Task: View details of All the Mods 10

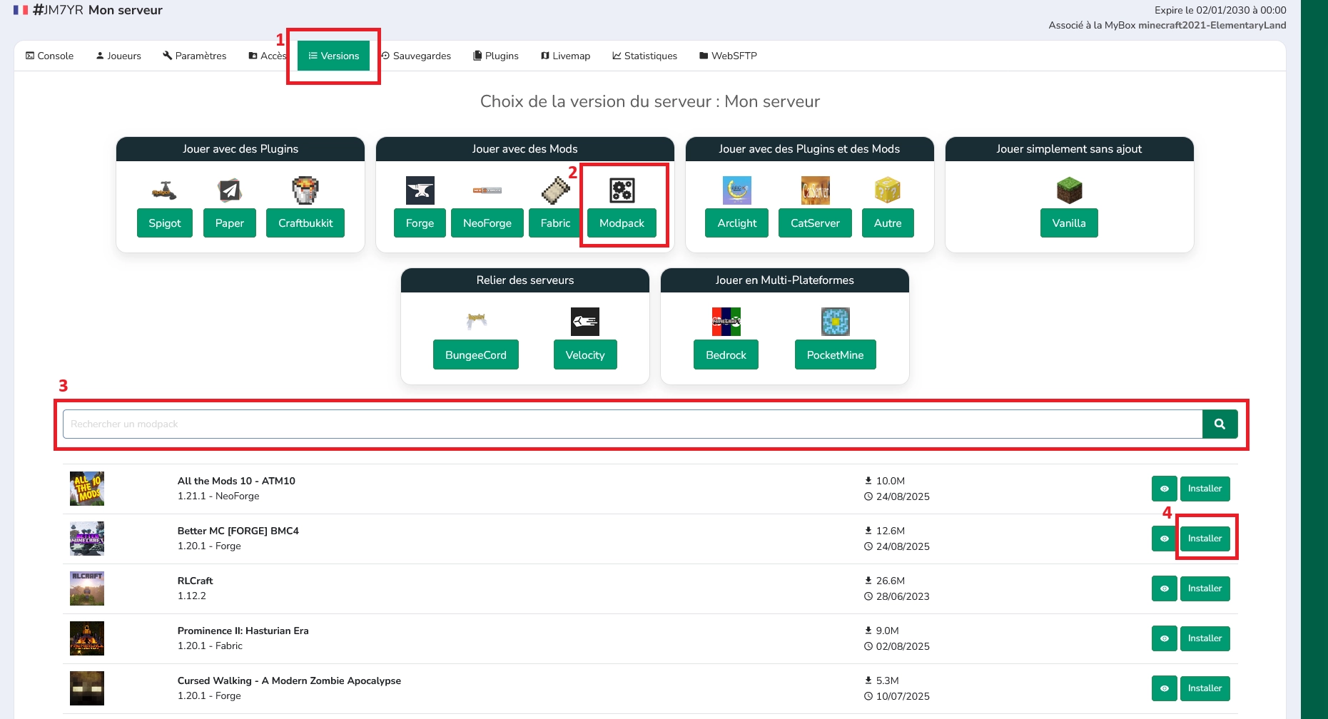Action: 1165,489
